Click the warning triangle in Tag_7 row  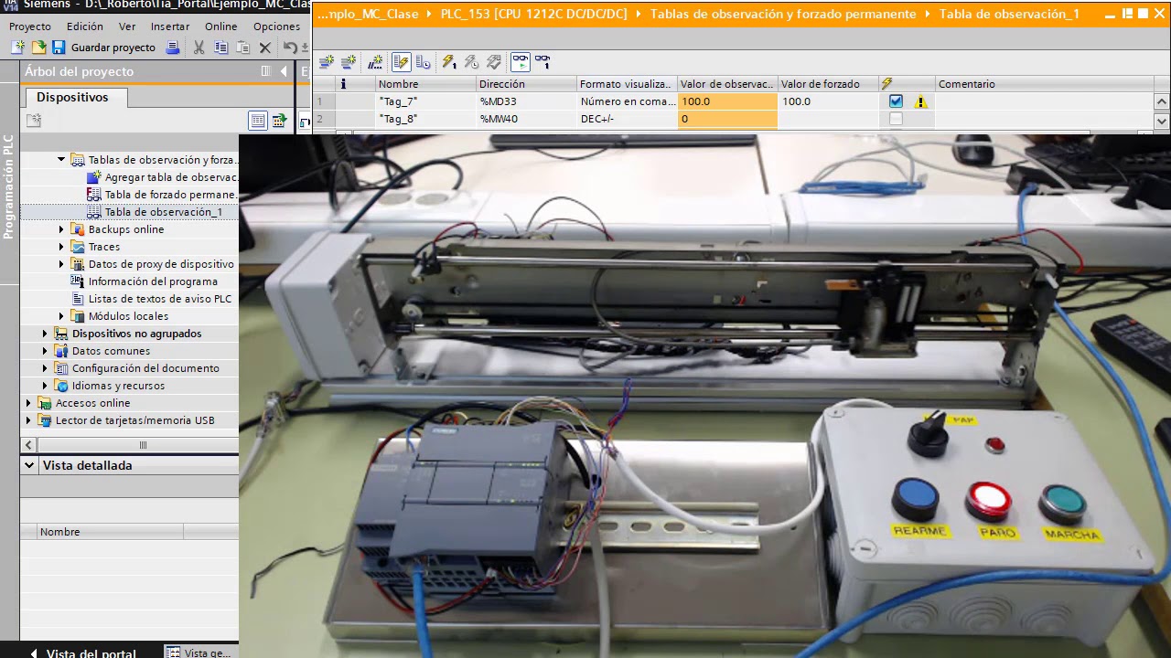(x=920, y=101)
